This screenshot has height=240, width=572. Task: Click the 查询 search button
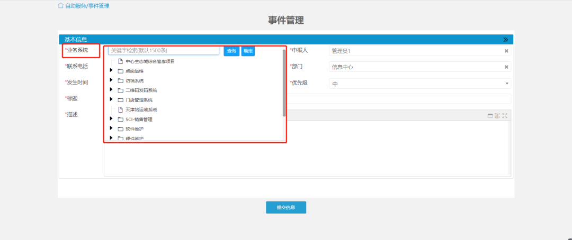click(x=231, y=51)
